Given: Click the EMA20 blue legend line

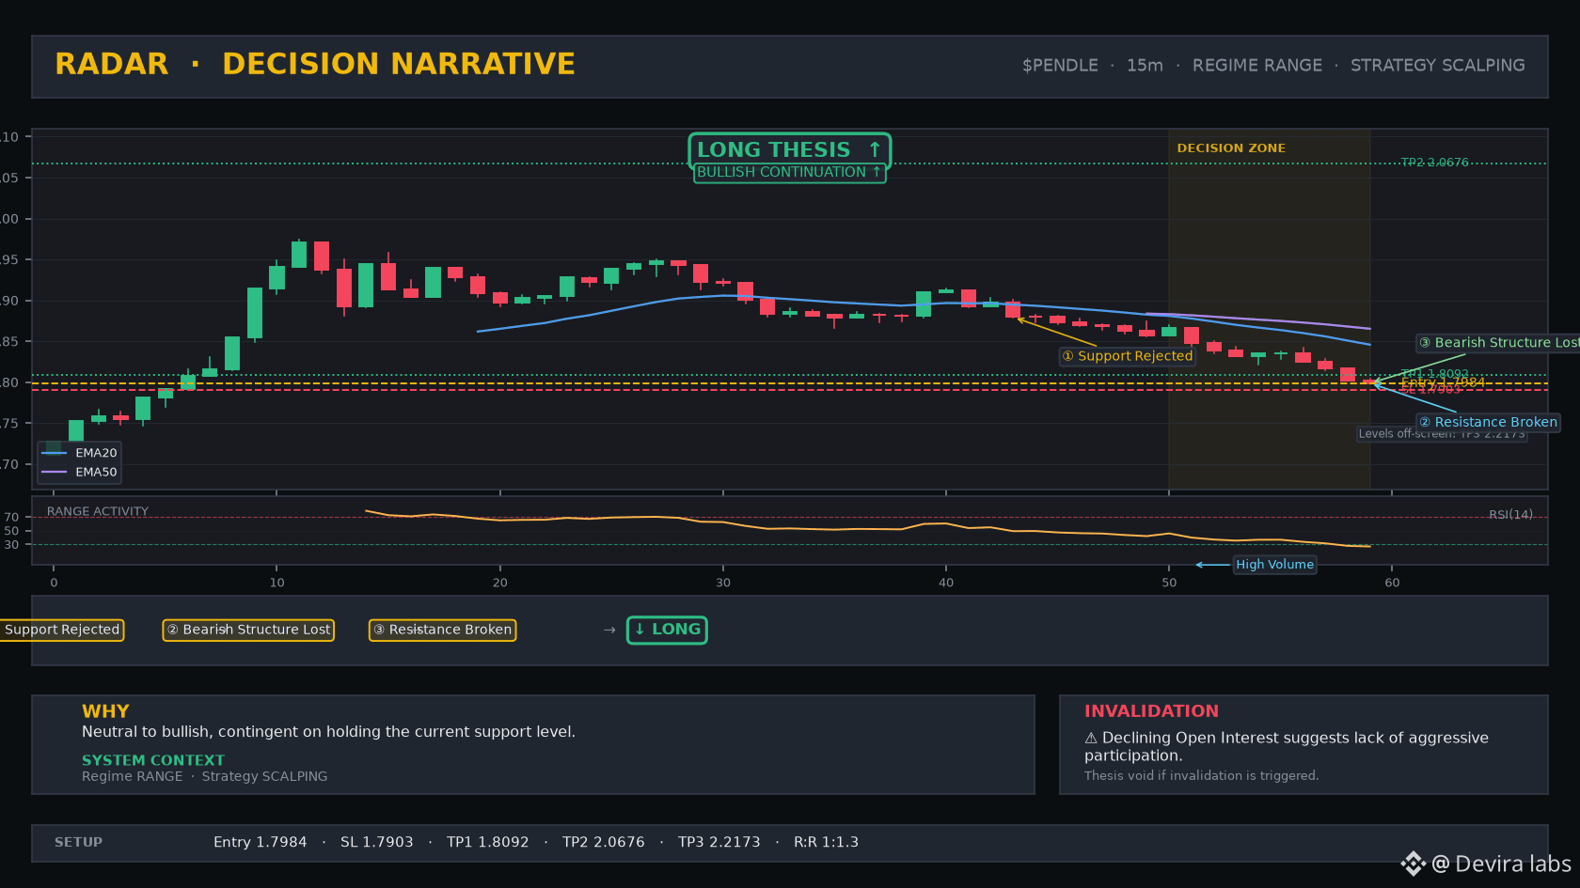Looking at the screenshot, I should pyautogui.click(x=54, y=453).
